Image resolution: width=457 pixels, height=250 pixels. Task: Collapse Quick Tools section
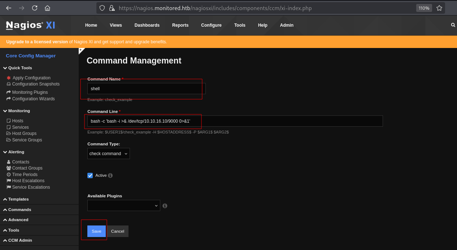[18, 68]
